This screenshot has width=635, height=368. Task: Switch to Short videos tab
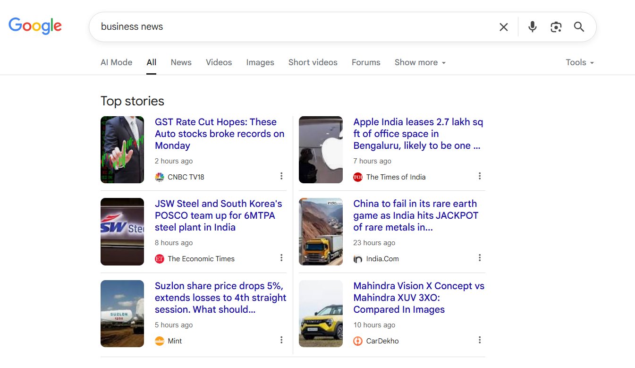coord(313,62)
